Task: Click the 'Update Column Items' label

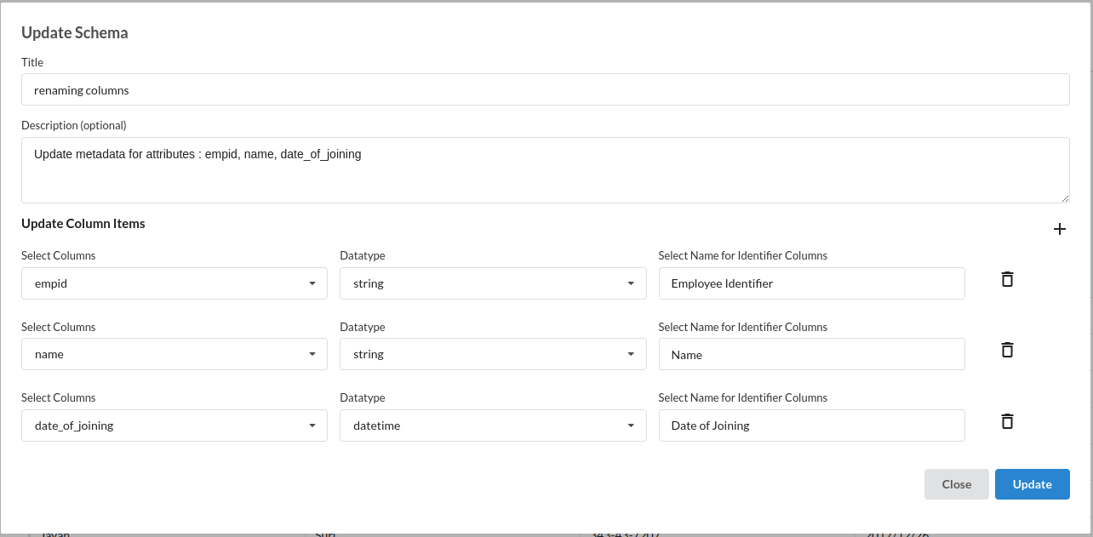Action: click(x=83, y=224)
